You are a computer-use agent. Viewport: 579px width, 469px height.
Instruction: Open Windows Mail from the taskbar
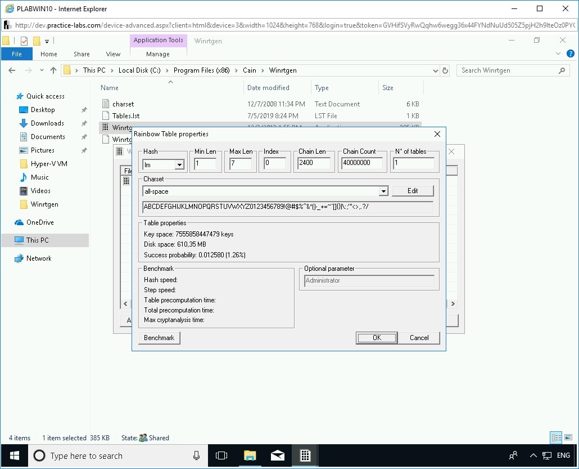(277, 455)
